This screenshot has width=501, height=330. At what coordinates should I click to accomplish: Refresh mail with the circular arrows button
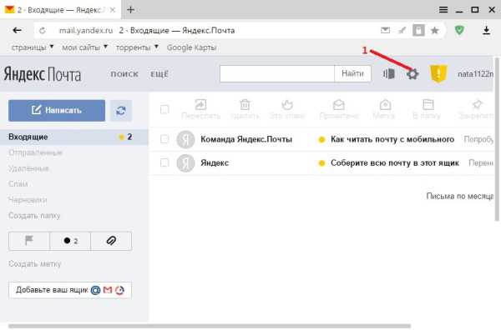click(x=121, y=111)
